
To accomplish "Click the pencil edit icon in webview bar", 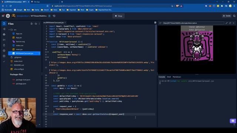I will (x=227, y=23).
